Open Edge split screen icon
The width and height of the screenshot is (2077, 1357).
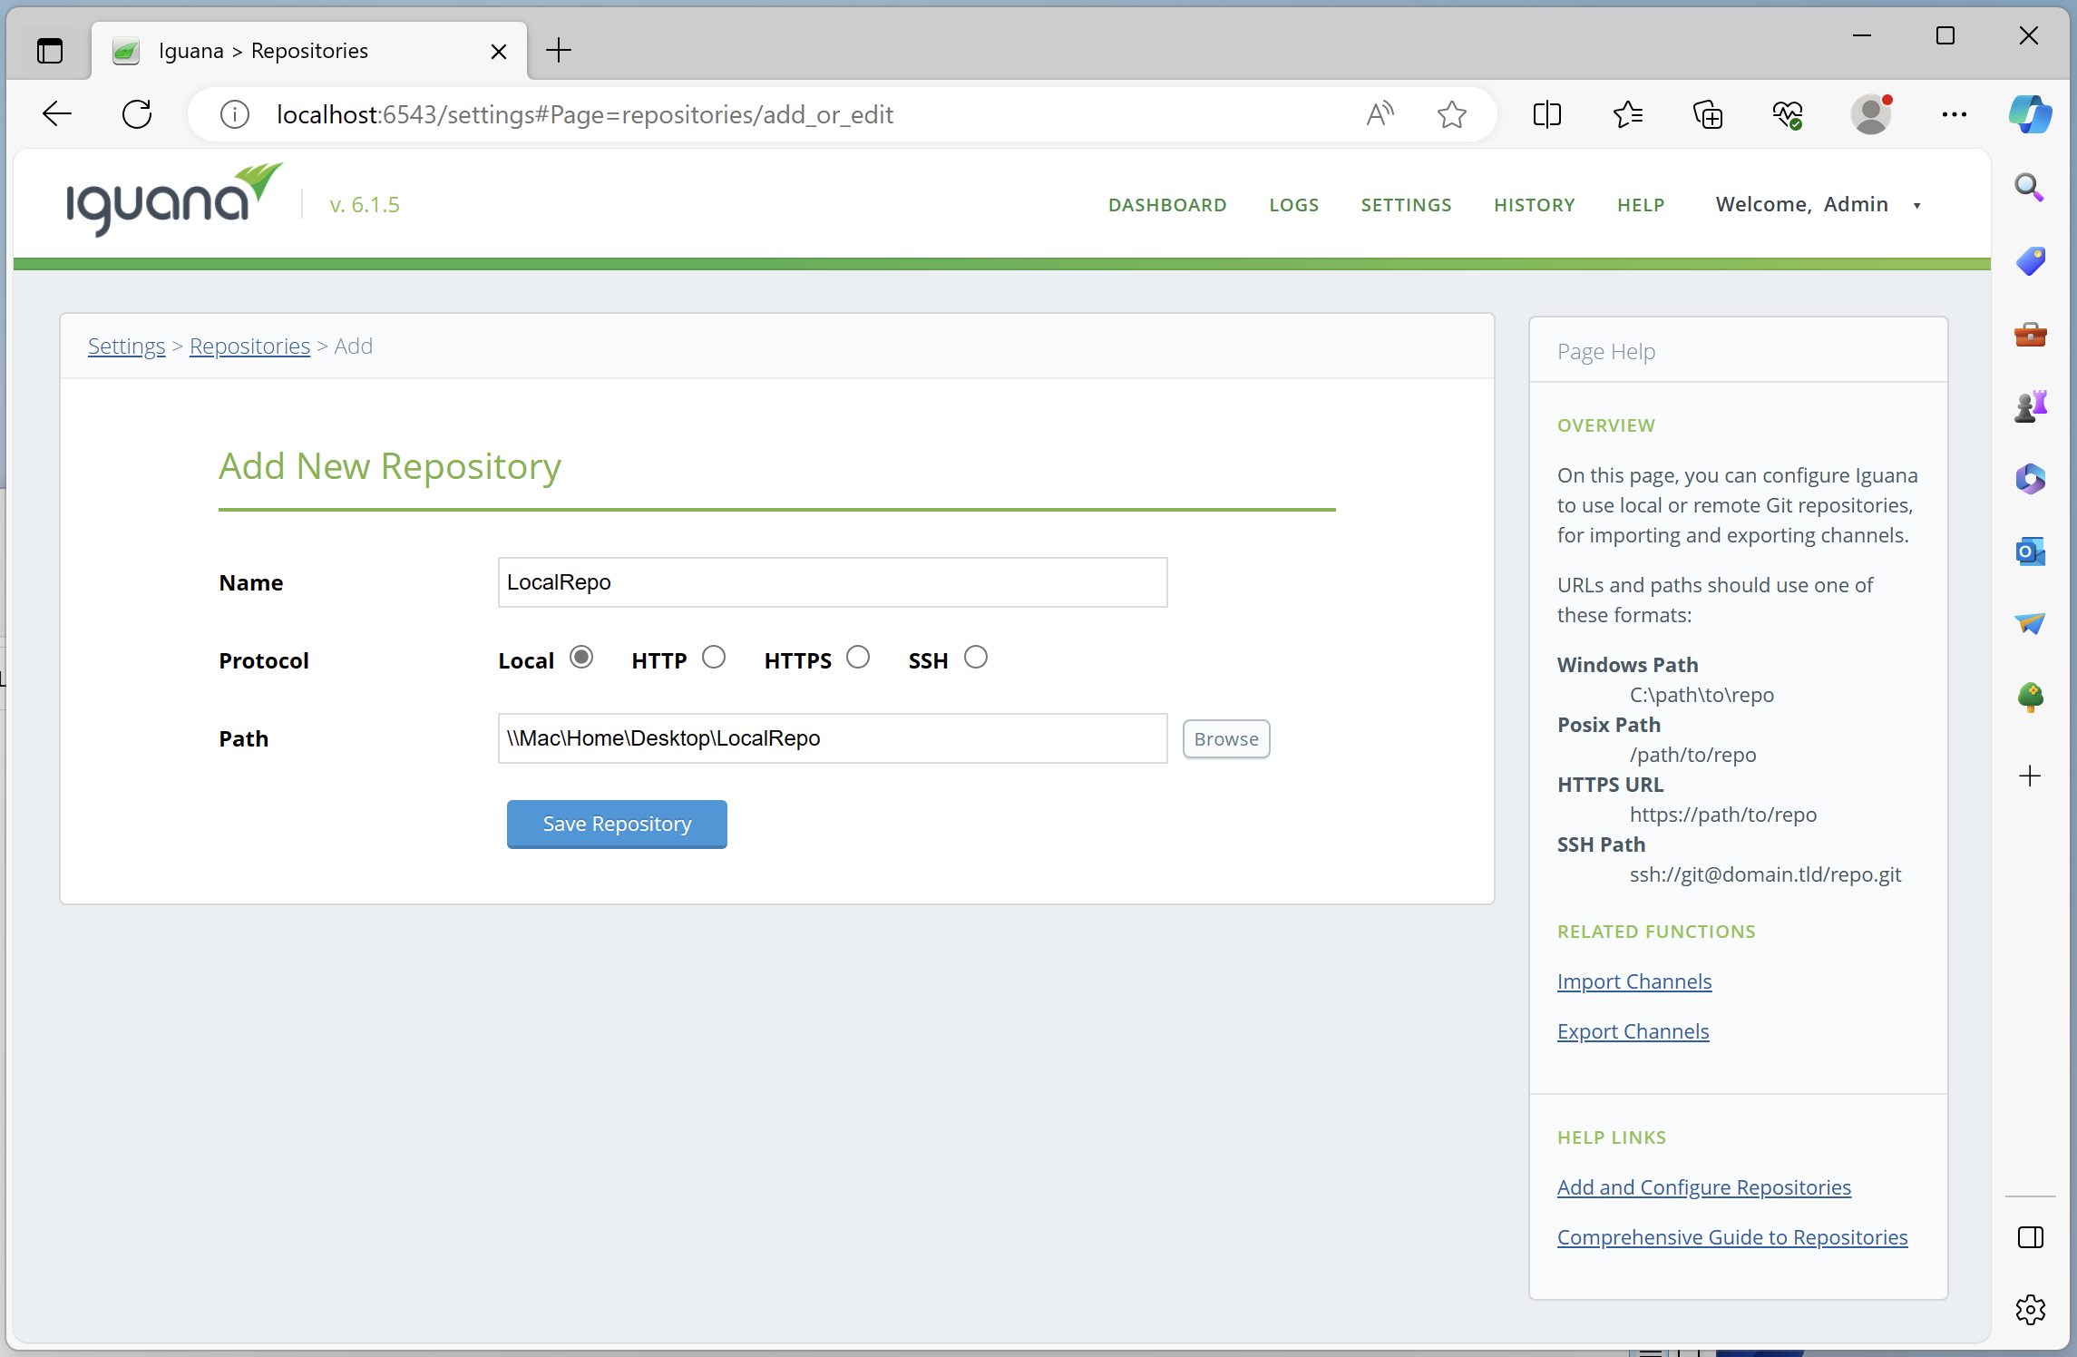point(1546,114)
